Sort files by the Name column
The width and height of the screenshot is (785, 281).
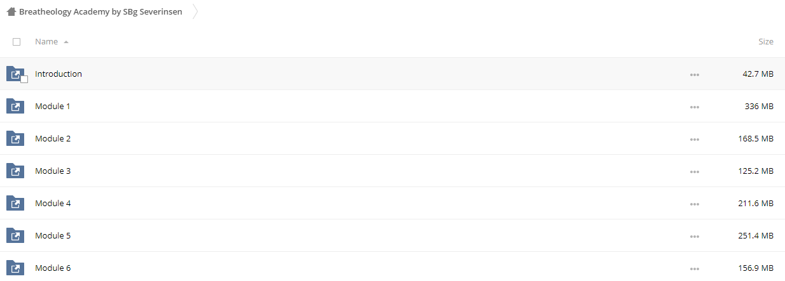[46, 42]
